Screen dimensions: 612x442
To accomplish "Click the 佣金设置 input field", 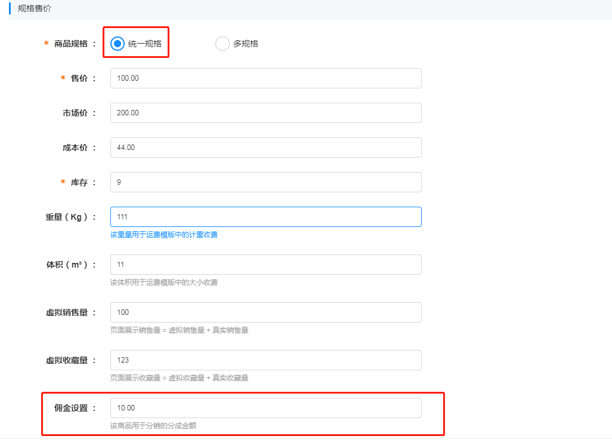I will pyautogui.click(x=265, y=407).
